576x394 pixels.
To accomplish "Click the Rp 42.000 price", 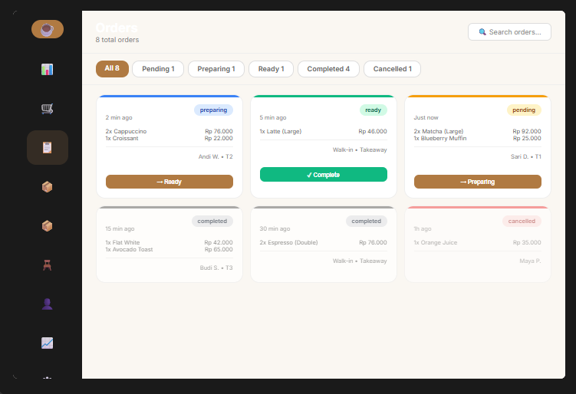I will (219, 243).
